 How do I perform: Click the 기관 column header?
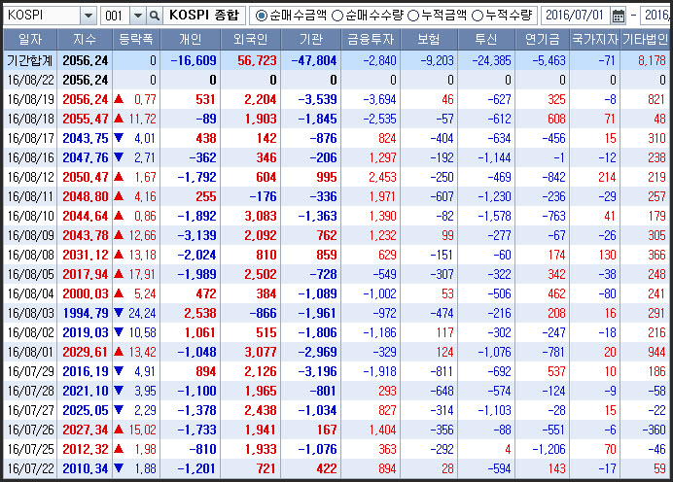coord(311,40)
